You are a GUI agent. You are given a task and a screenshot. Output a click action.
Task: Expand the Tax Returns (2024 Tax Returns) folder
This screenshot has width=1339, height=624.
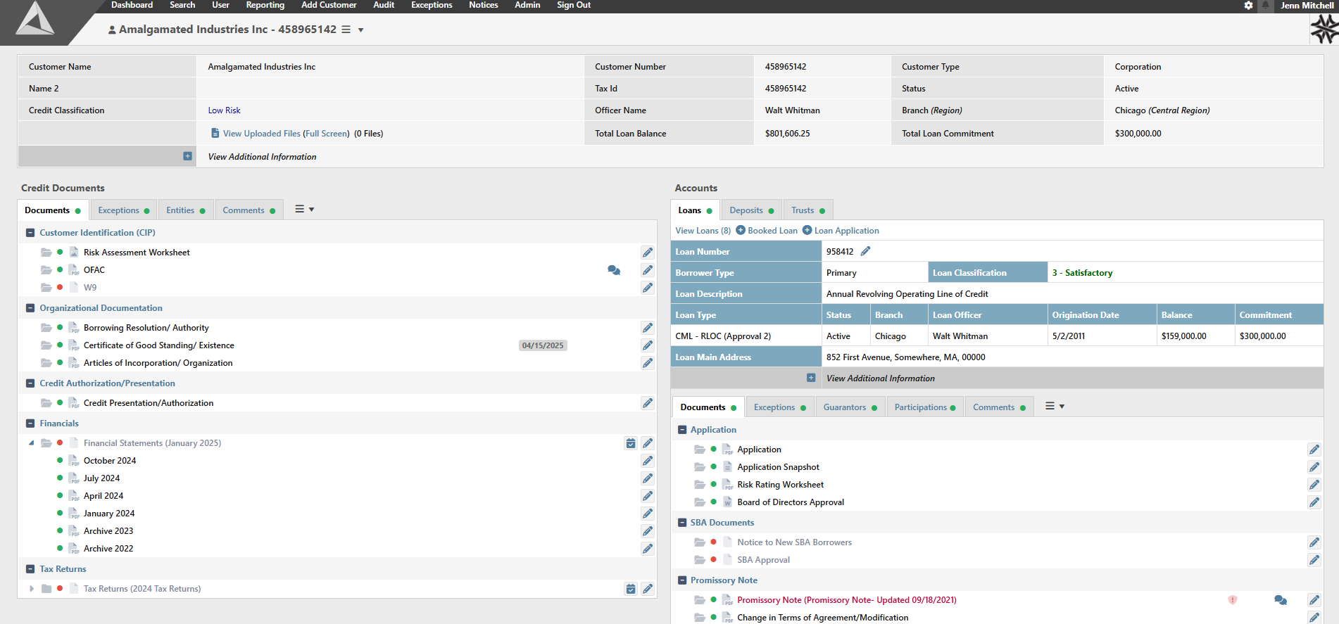[x=32, y=589]
